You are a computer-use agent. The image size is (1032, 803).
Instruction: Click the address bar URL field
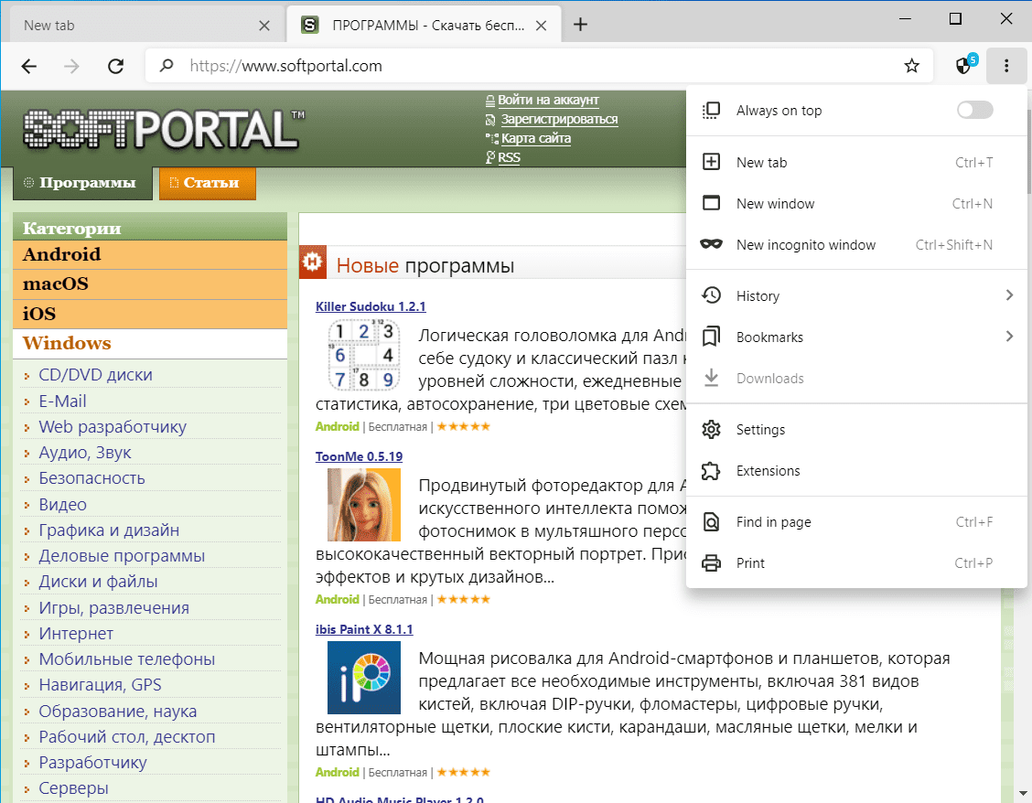pos(540,66)
